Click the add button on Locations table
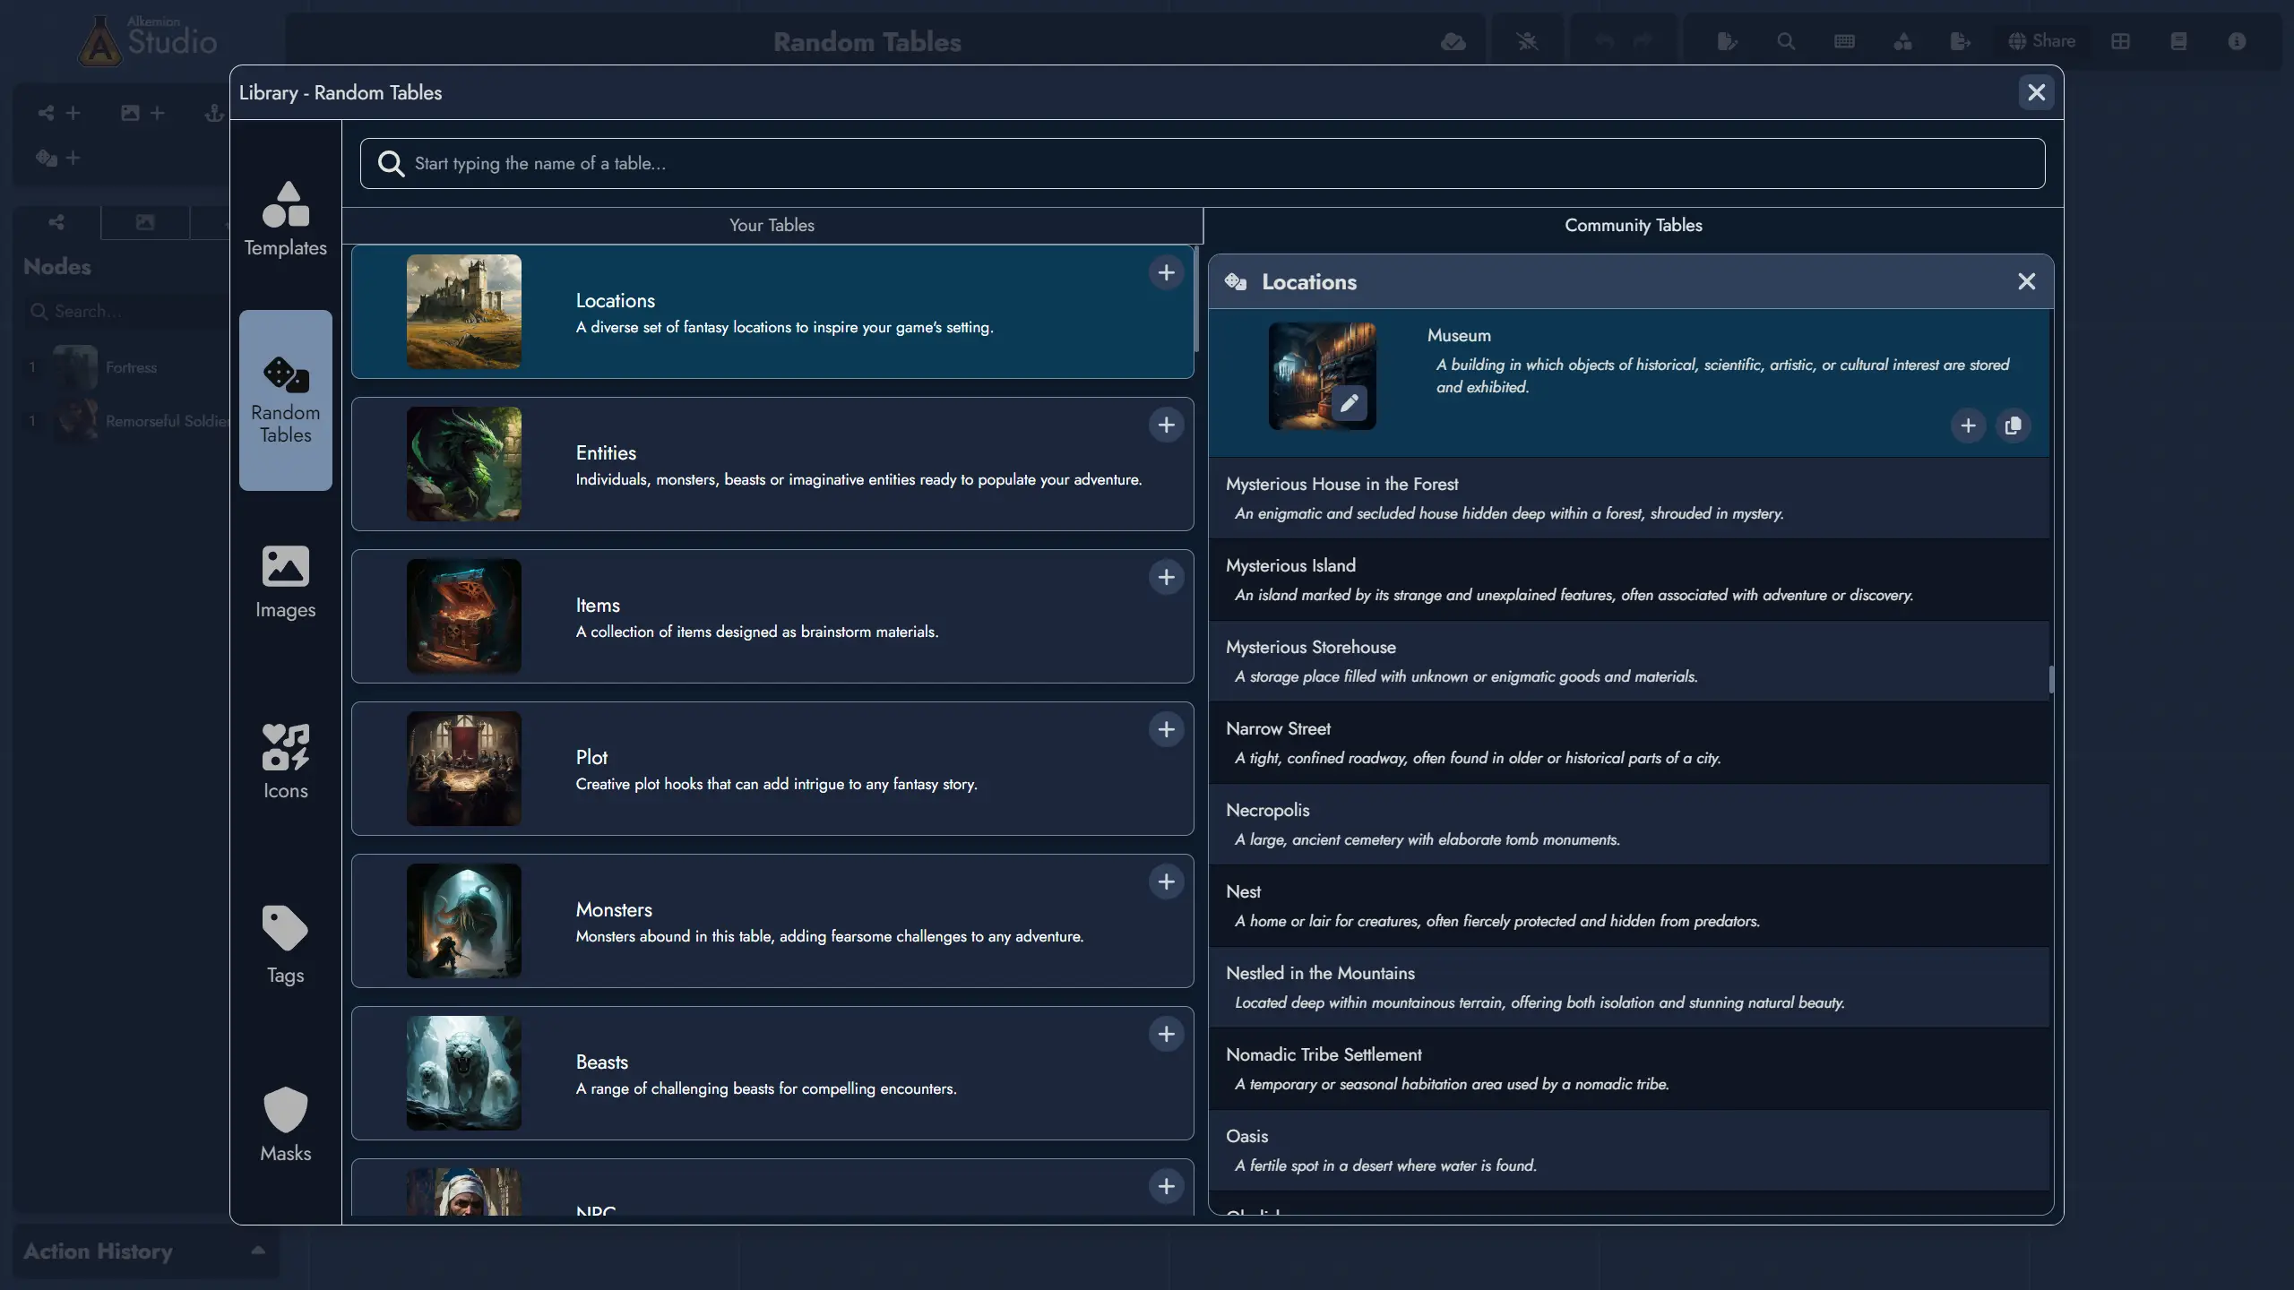 pyautogui.click(x=1168, y=274)
